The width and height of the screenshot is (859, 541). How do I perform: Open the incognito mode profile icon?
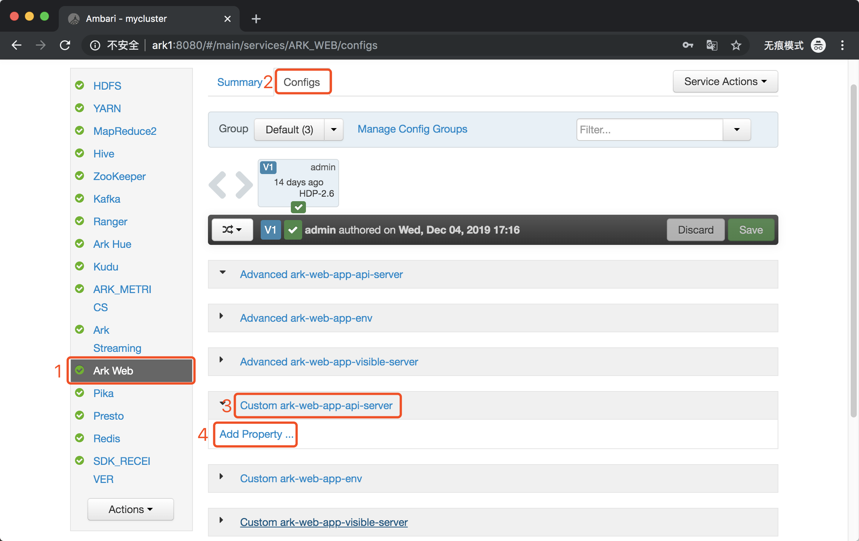click(818, 45)
